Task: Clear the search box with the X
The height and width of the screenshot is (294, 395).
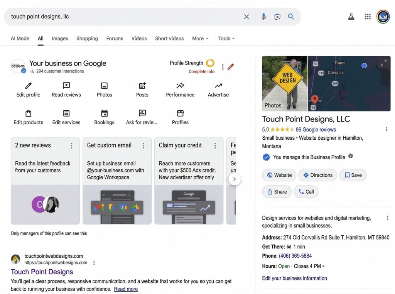Action: [246, 16]
